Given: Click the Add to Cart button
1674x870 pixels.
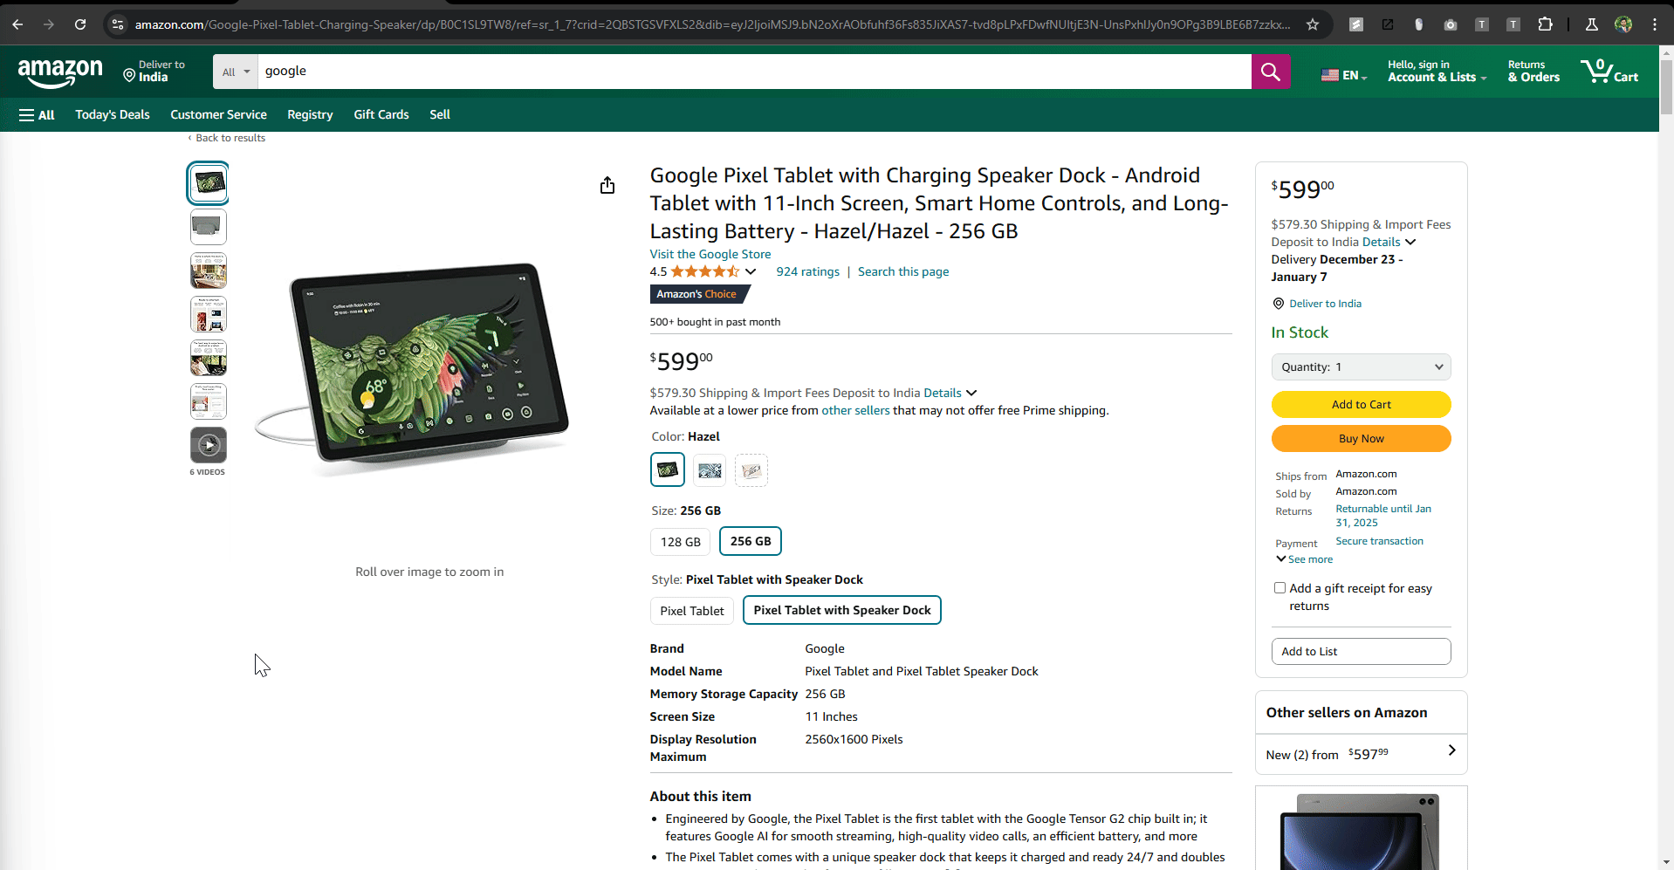Looking at the screenshot, I should tap(1361, 405).
